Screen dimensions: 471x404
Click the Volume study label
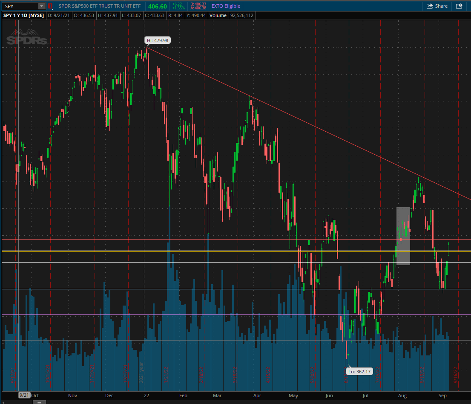click(218, 15)
